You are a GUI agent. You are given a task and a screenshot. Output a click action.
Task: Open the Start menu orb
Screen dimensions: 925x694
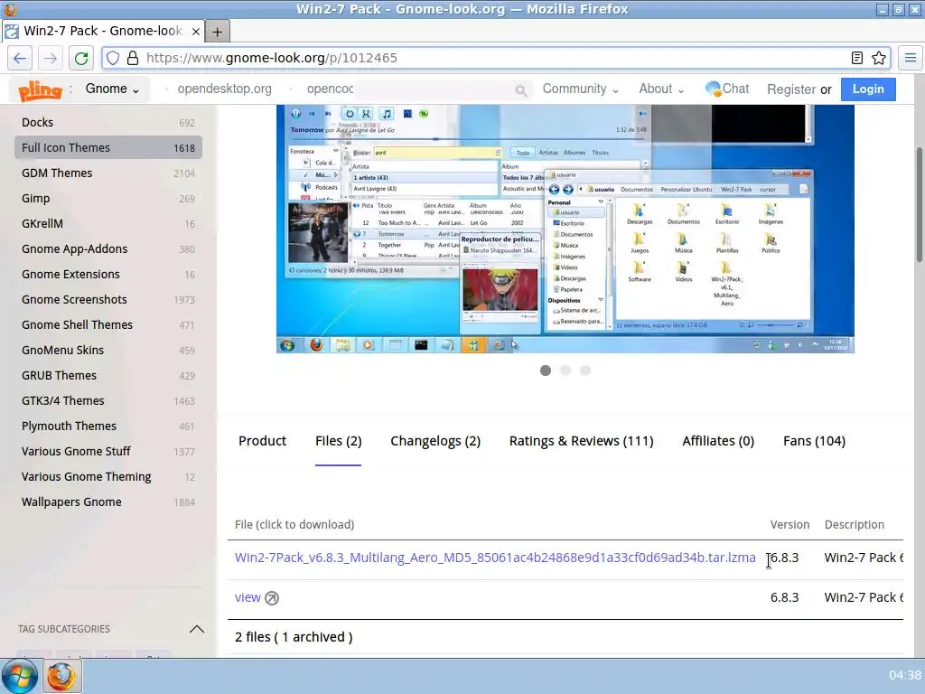(19, 676)
